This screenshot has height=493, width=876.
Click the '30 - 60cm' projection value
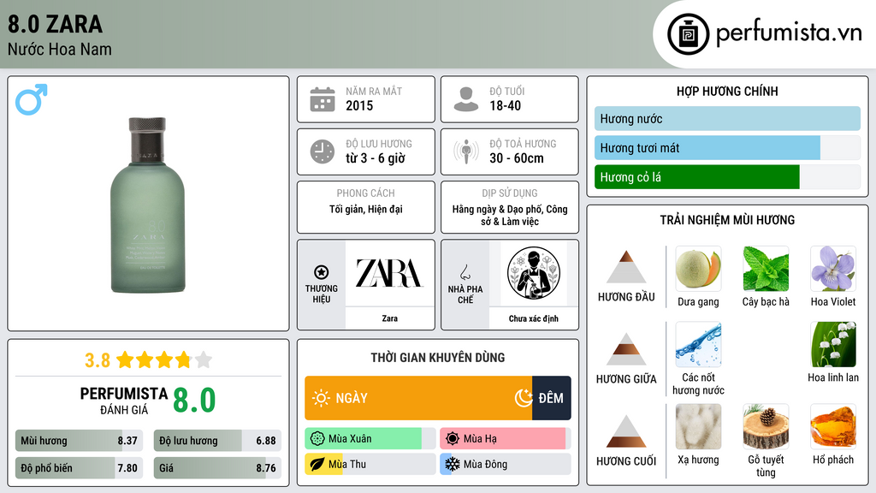pyautogui.click(x=516, y=158)
